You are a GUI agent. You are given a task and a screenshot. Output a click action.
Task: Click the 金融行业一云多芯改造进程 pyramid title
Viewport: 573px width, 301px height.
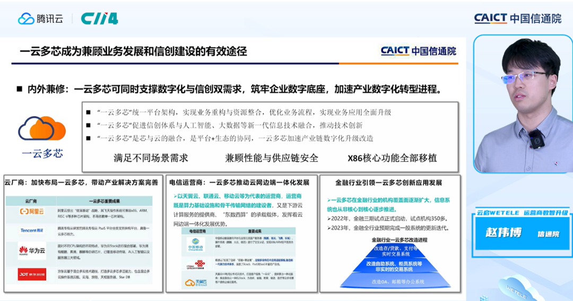pos(400,240)
